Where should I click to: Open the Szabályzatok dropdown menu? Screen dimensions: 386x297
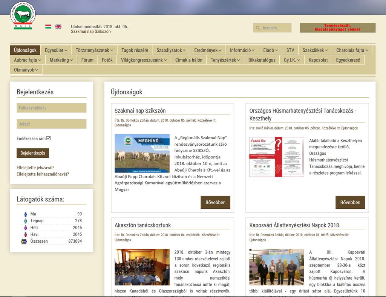pyautogui.click(x=171, y=50)
